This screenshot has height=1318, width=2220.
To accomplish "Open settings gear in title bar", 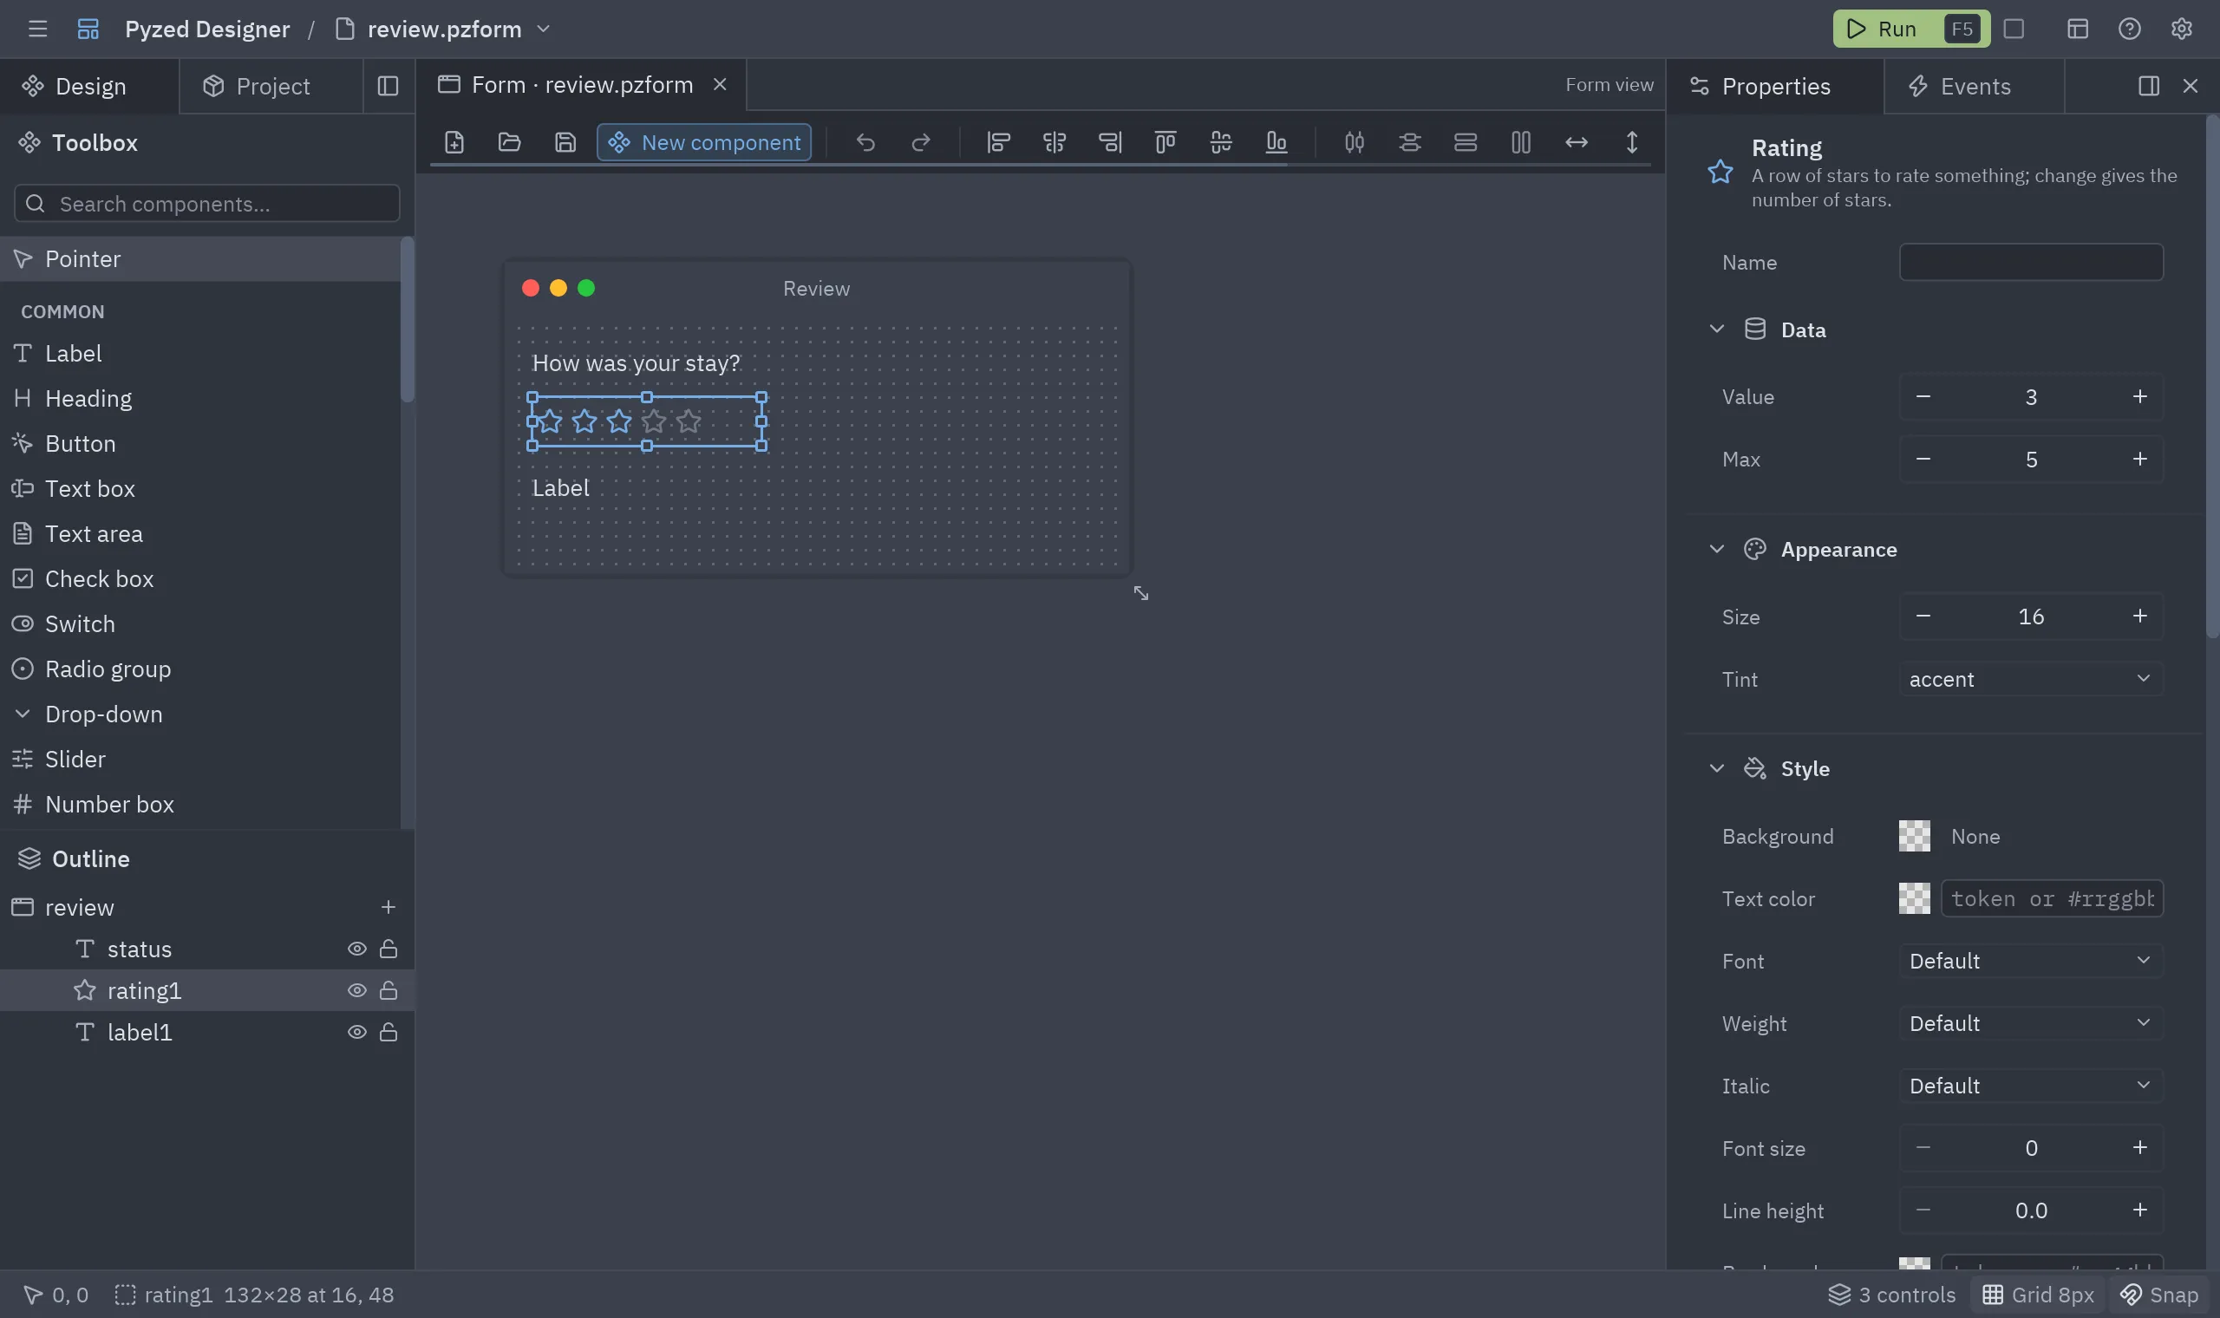I will coord(2182,29).
